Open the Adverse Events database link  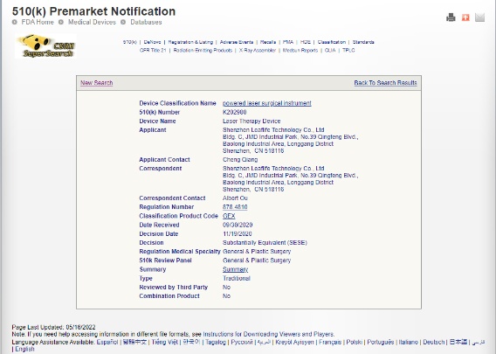[x=237, y=42]
